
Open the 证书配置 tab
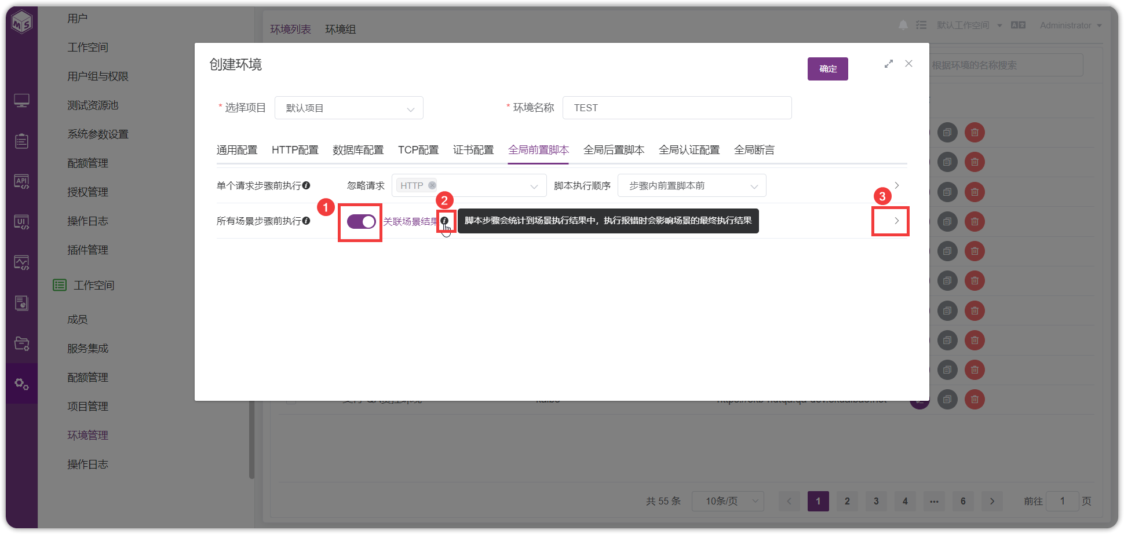coord(473,150)
